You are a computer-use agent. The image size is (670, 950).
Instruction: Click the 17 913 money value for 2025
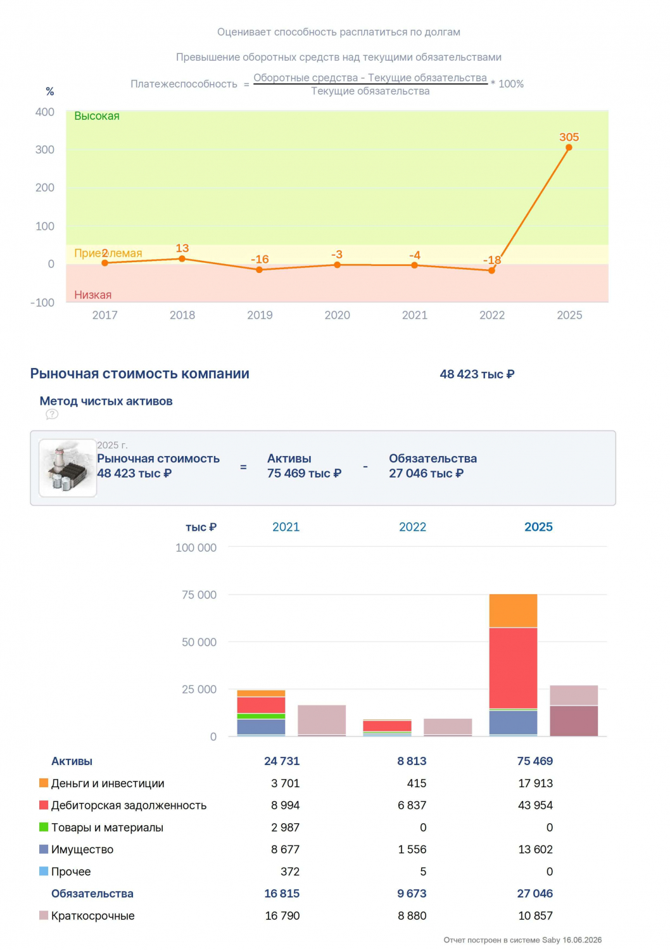[x=536, y=783]
